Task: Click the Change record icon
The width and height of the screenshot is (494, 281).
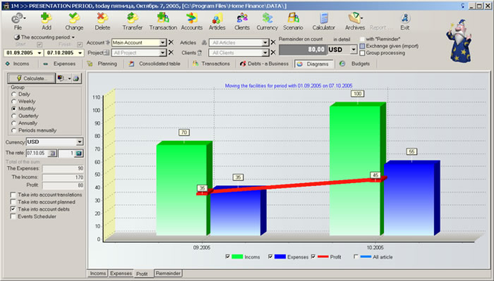Action: [74, 18]
